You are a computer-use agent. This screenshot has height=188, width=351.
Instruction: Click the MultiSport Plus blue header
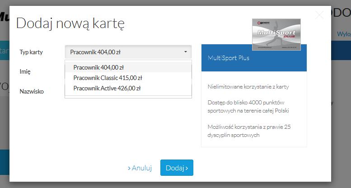(254, 58)
